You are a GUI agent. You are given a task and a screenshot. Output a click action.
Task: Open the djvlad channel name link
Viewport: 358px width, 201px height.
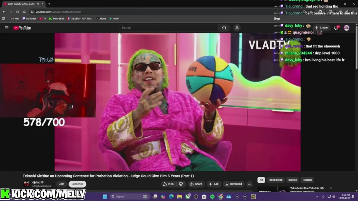pyautogui.click(x=36, y=182)
